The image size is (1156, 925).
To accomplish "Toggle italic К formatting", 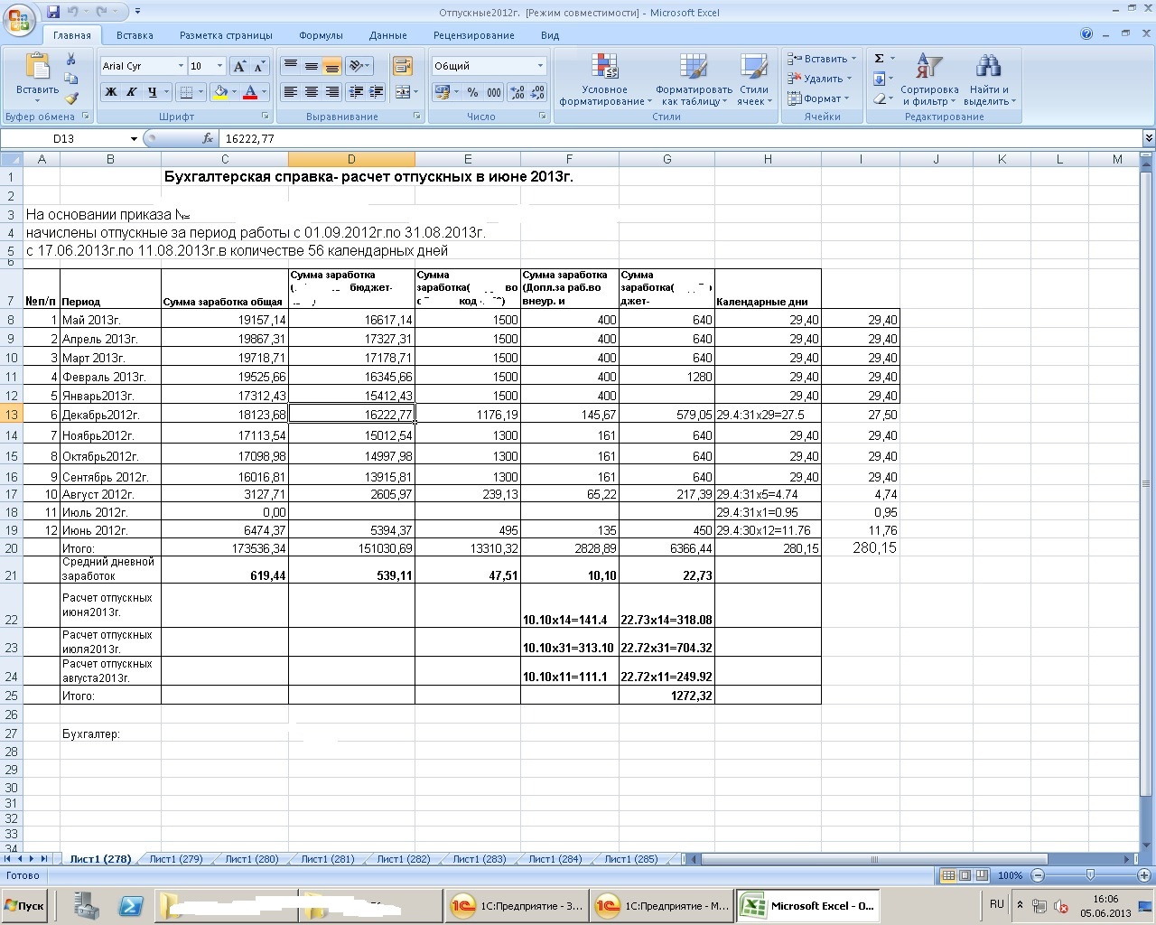I will click(132, 92).
